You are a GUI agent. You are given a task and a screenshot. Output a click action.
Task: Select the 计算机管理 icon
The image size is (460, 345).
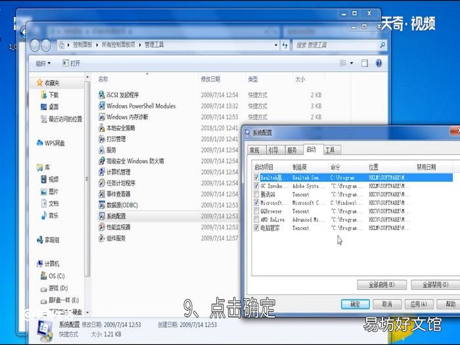(x=101, y=172)
